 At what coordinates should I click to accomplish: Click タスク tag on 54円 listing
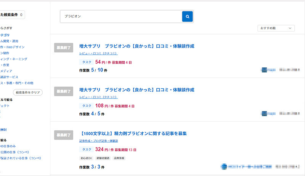point(87,62)
